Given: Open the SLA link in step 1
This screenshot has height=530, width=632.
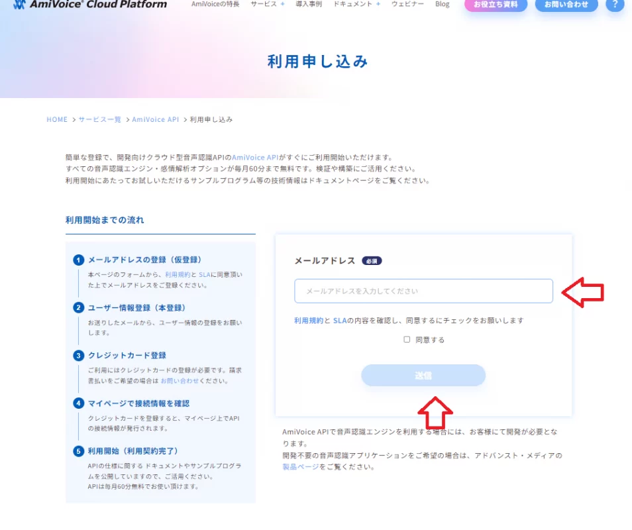Looking at the screenshot, I should pyautogui.click(x=204, y=274).
